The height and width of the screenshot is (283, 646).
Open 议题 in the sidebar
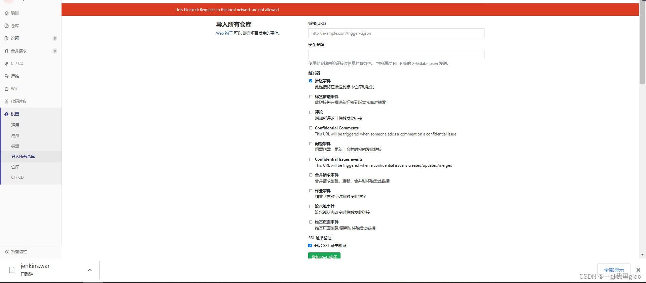click(15, 38)
